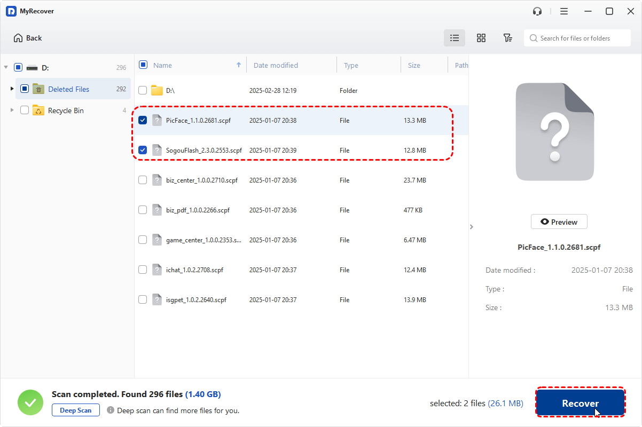Viewport: 642px width, 427px height.
Task: Click the Preview button
Action: (559, 222)
